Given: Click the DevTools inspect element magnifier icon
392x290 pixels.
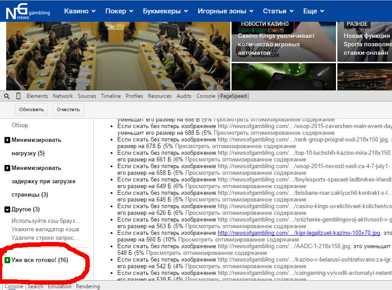Looking at the screenshot, I should (x=7, y=96).
